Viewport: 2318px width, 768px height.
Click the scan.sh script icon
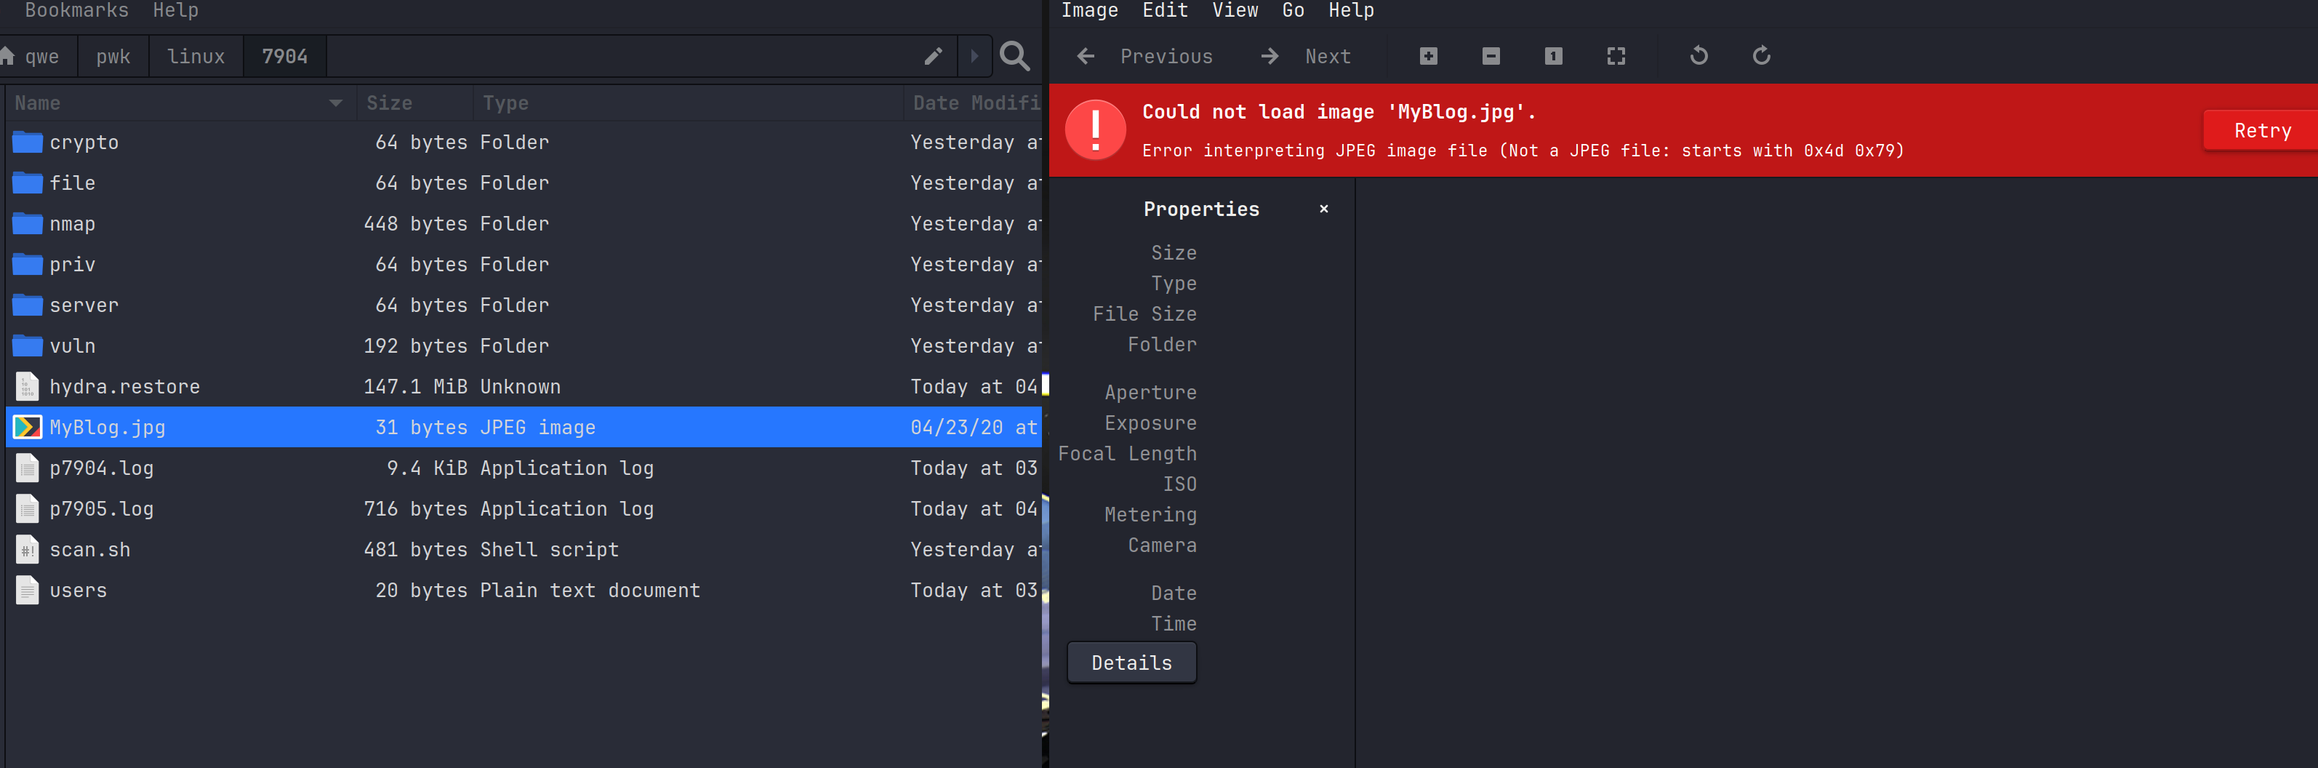[x=27, y=549]
